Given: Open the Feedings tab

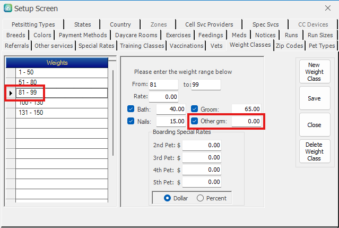Looking at the screenshot, I should tap(211, 35).
